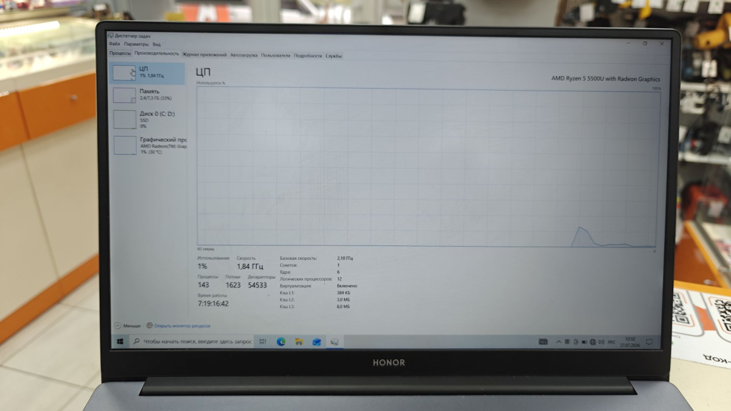Viewport: 731px width, 411px height.
Task: Click the taskbar search box
Action: [x=192, y=342]
